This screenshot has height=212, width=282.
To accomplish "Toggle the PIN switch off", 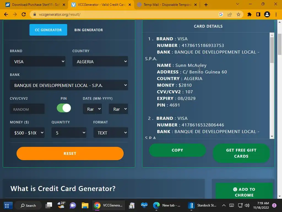I will click(x=64, y=108).
